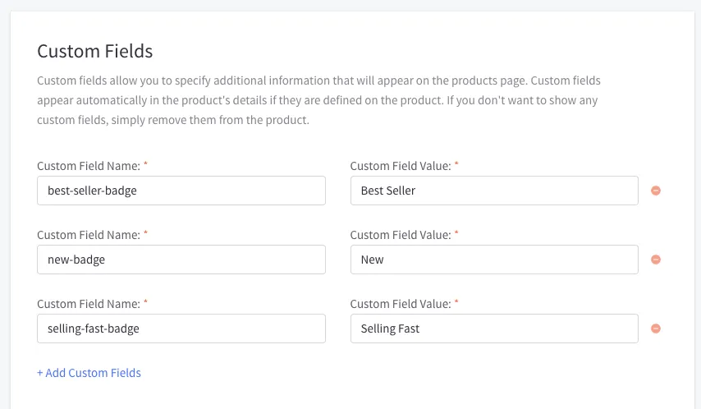
Task: Click Custom Field Value label above Best Seller
Action: [400, 166]
